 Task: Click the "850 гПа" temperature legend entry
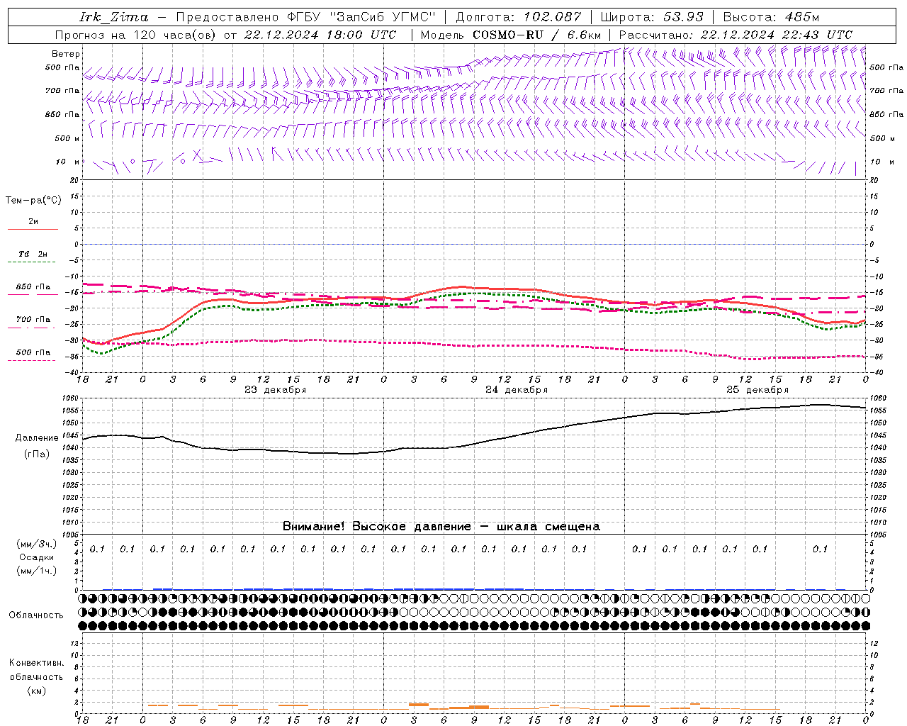(x=33, y=287)
